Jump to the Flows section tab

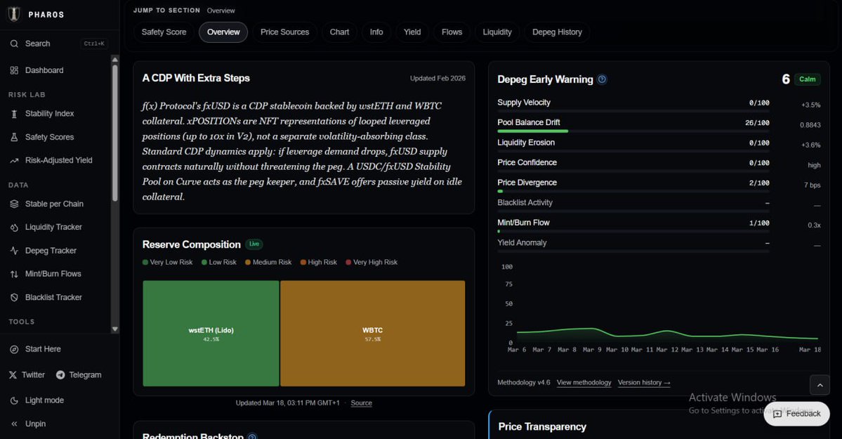pyautogui.click(x=452, y=32)
